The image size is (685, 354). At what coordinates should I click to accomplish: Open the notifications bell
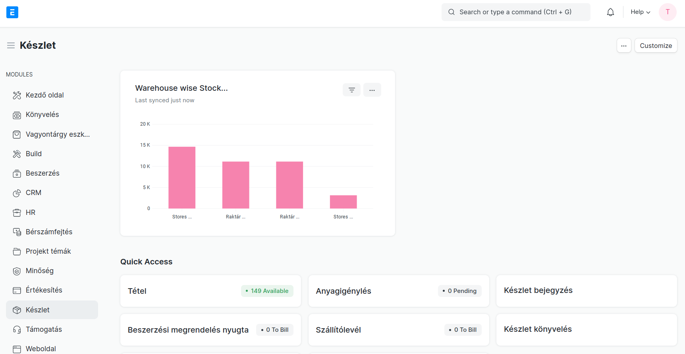pos(610,12)
